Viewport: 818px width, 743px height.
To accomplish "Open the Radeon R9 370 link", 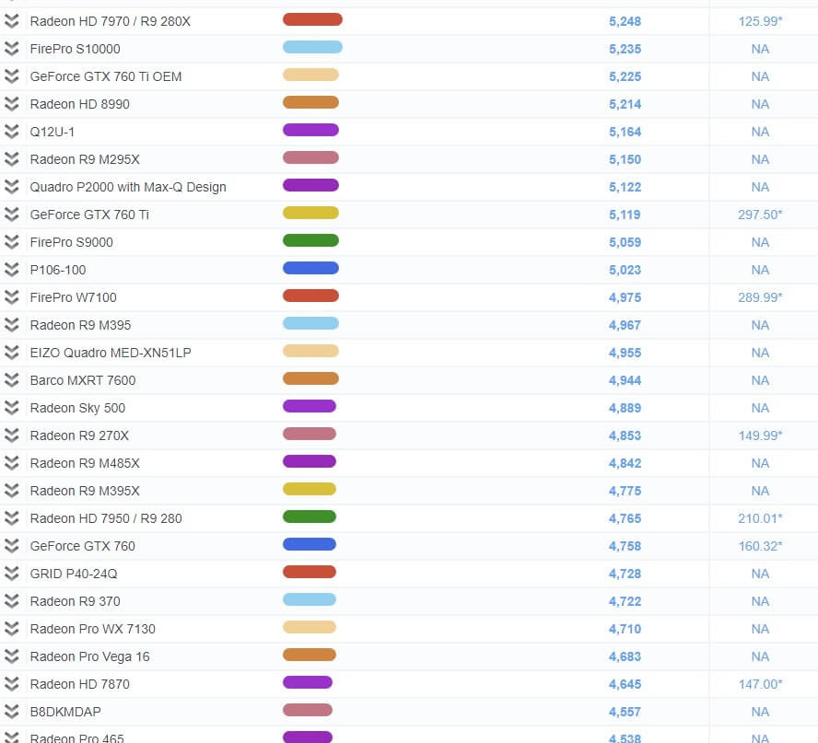I will point(76,602).
